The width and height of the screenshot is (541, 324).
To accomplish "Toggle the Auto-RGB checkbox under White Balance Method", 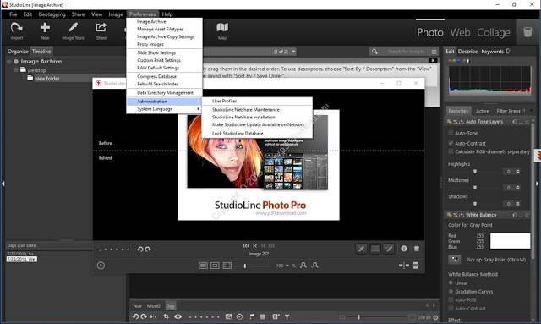I will [451, 299].
